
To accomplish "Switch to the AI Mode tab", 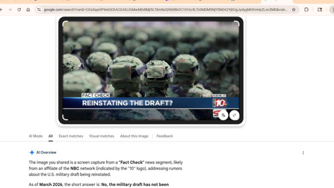I will tap(36, 136).
